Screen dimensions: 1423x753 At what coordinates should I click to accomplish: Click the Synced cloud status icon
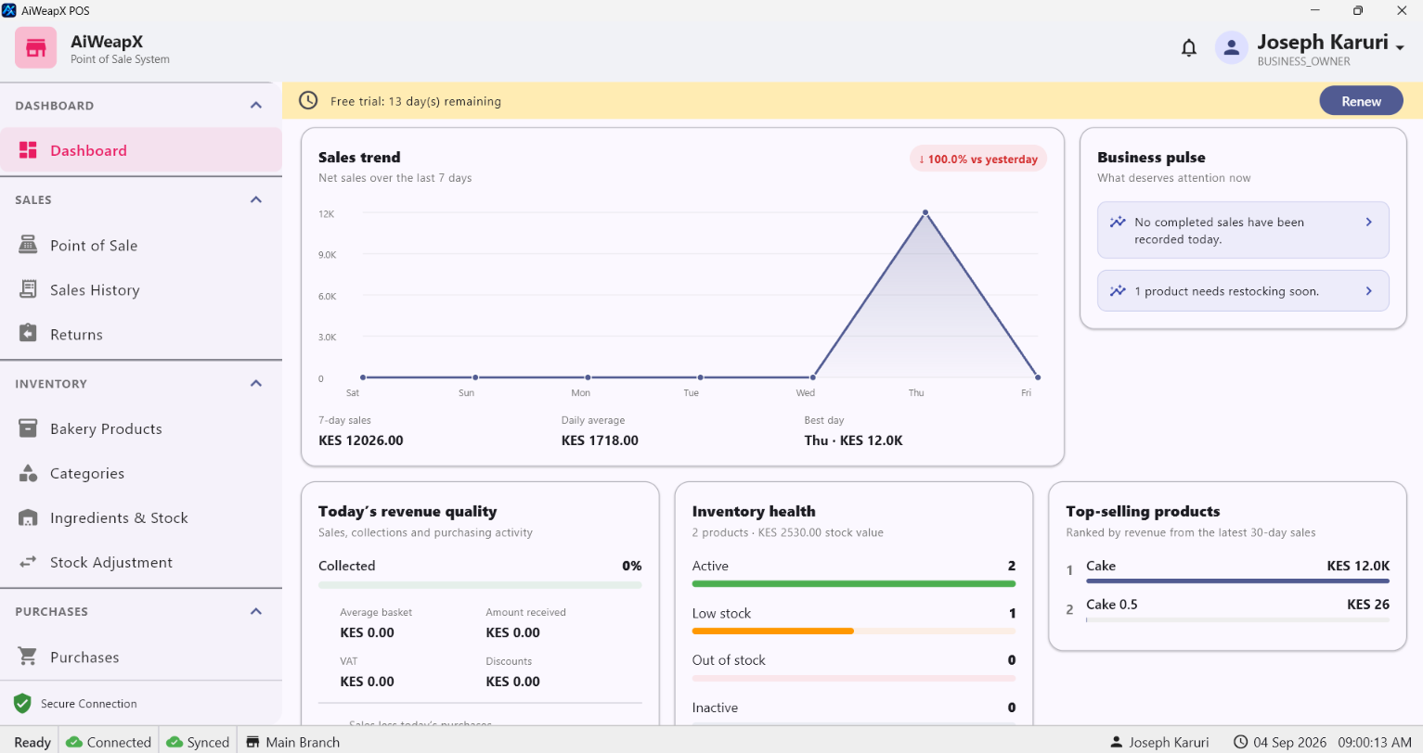point(175,742)
